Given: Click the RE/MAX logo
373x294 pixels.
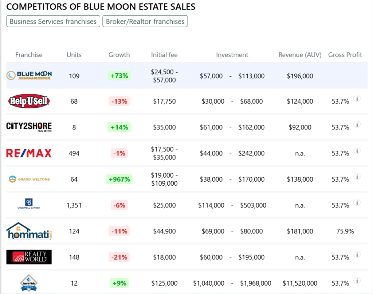Looking at the screenshot, I should [29, 153].
